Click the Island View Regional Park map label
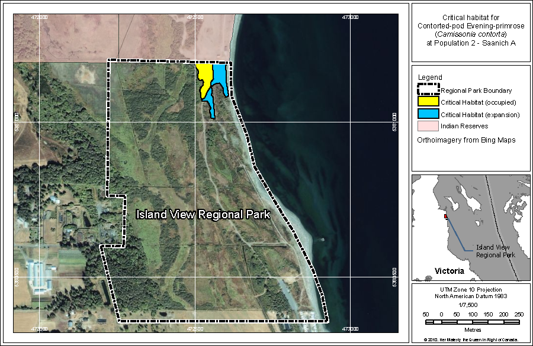This screenshot has width=533, height=346. [x=203, y=215]
